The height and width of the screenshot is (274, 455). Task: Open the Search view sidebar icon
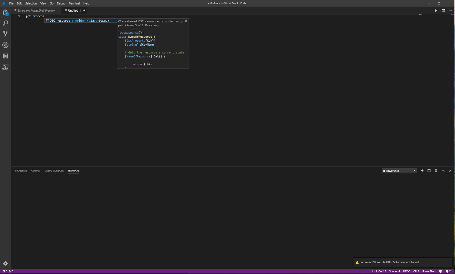coord(5,23)
